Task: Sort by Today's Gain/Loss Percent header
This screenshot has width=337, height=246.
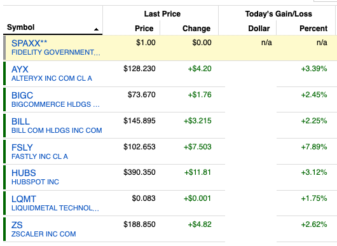Action: point(313,29)
